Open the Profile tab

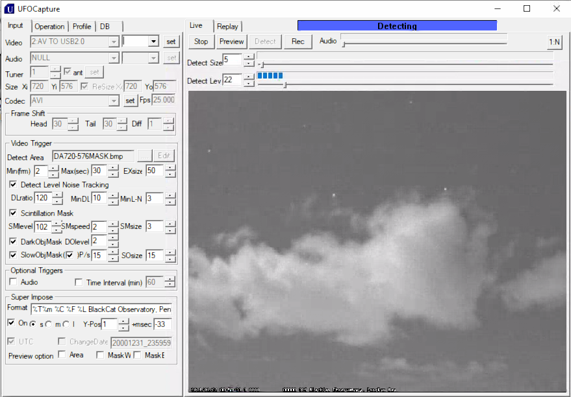pos(81,26)
